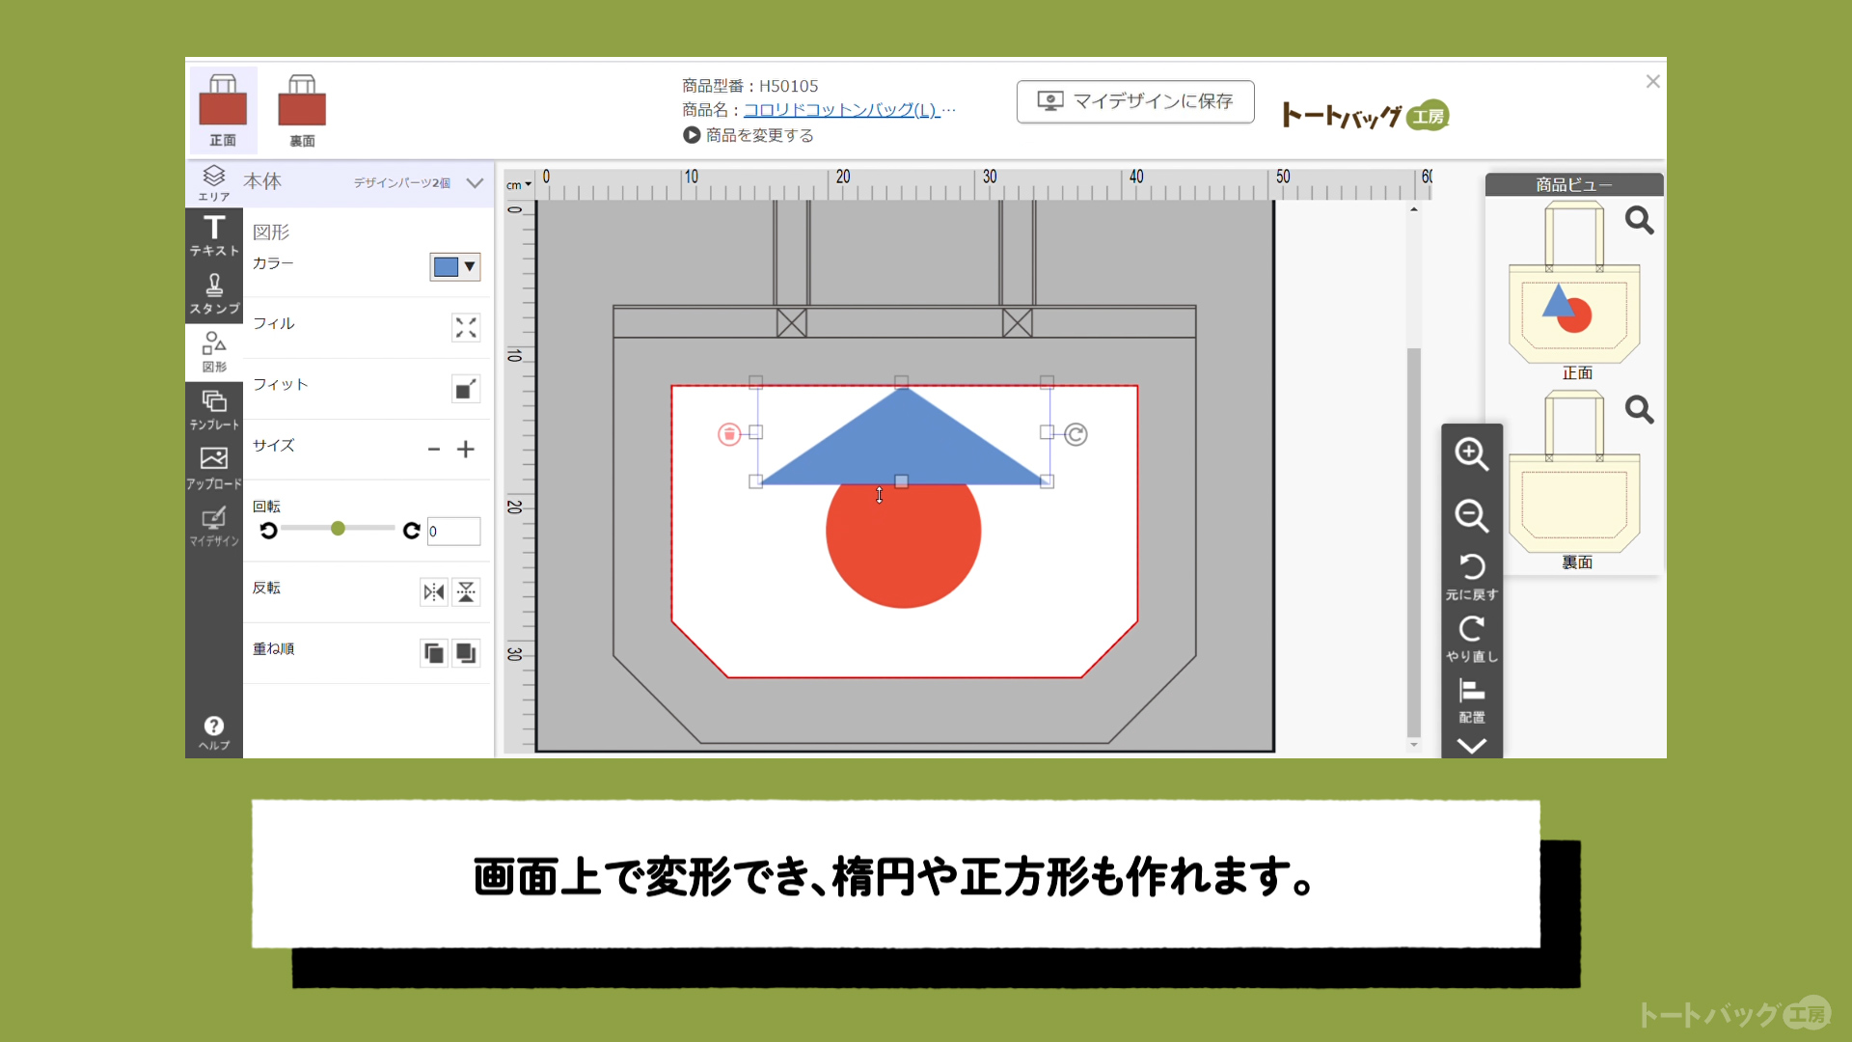1852x1042 pixels.
Task: Expand the 本体 design parts chevron
Action: tap(475, 182)
